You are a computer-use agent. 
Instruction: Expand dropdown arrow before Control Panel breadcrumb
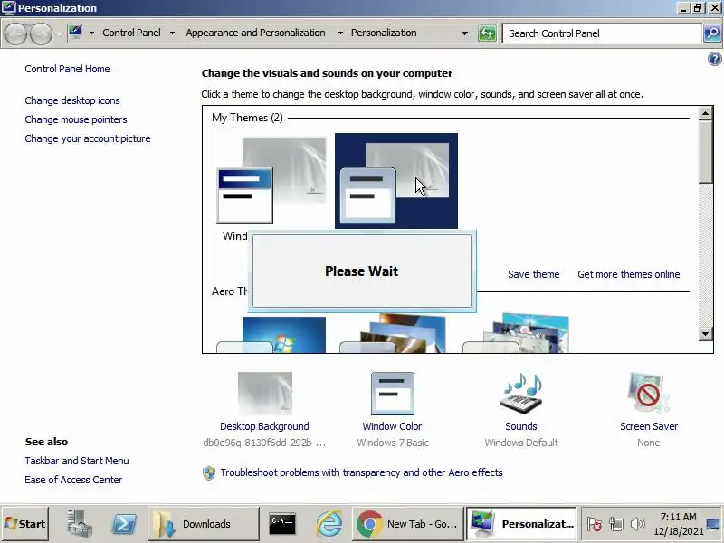[91, 33]
